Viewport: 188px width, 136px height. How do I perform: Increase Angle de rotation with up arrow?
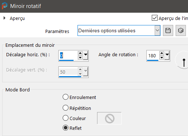162,53
